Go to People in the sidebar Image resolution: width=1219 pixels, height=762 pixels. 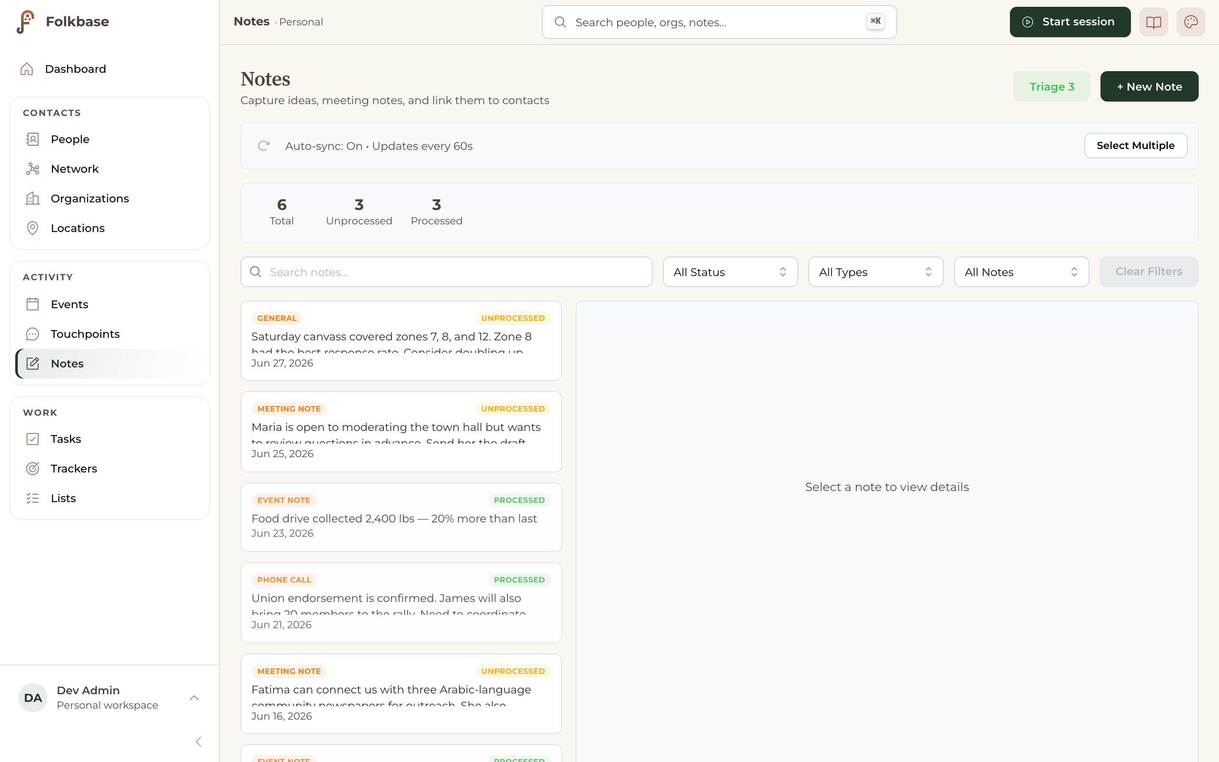[110, 139]
